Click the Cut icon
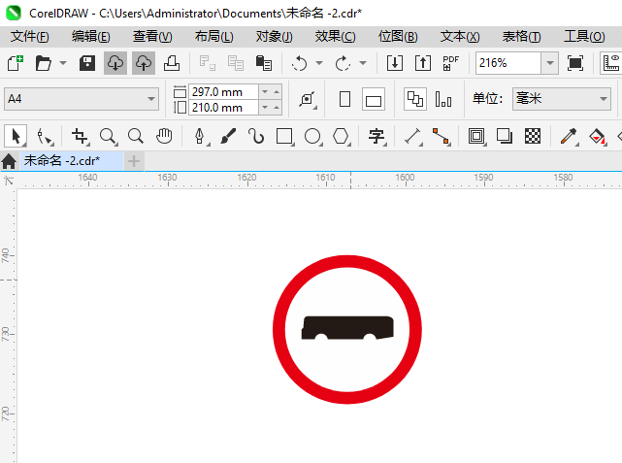 click(207, 63)
